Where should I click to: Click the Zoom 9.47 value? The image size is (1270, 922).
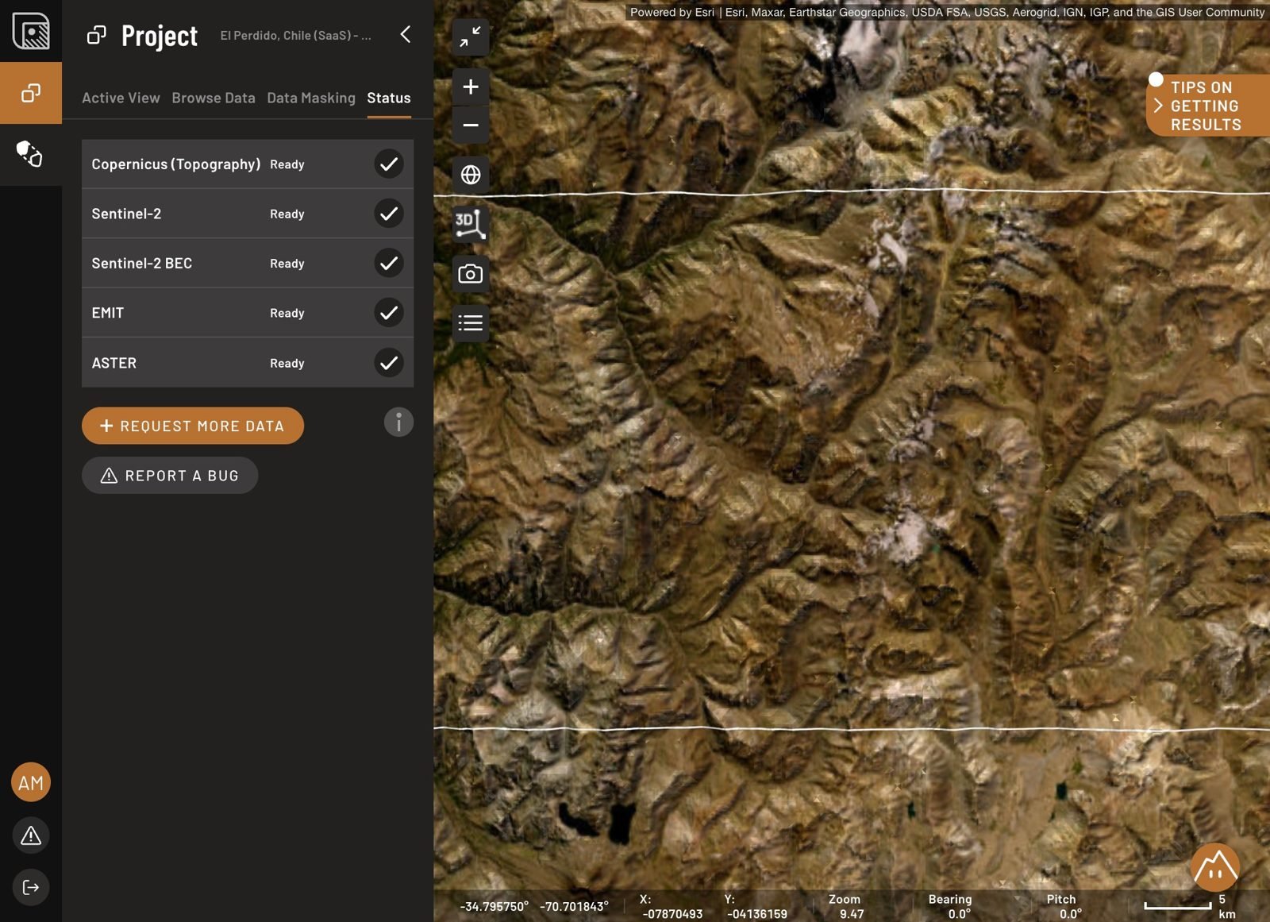pos(852,914)
